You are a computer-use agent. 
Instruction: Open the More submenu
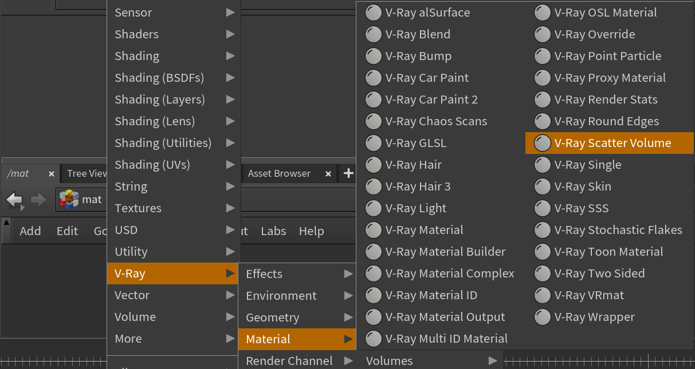pyautogui.click(x=174, y=339)
